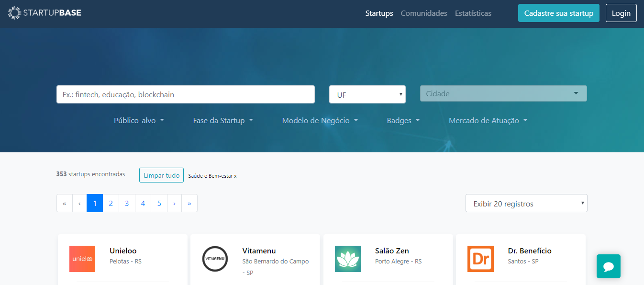Select pagination page 1

95,203
